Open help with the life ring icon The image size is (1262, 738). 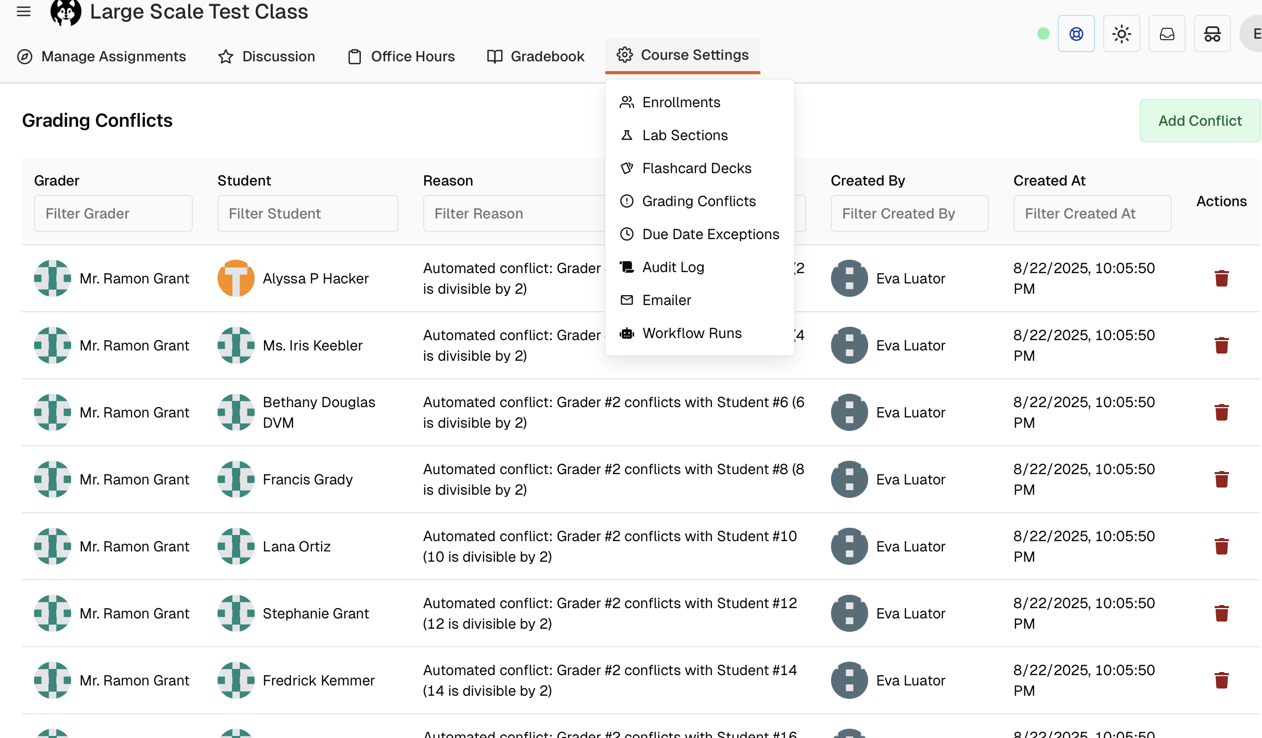click(x=1076, y=33)
